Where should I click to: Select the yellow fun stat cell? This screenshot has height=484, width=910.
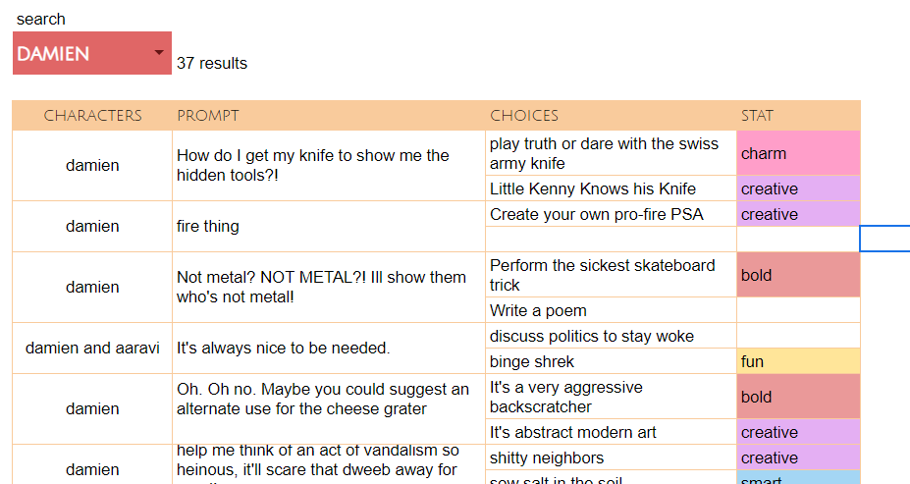pyautogui.click(x=798, y=361)
